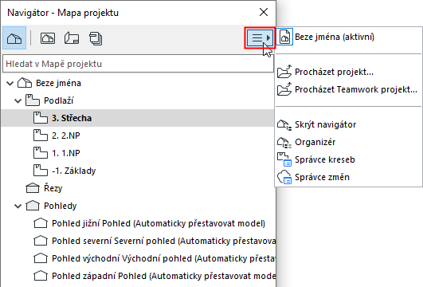Open the Layout Book toolbar icon
Image resolution: width=423 pixels, height=287 pixels.
click(x=72, y=38)
